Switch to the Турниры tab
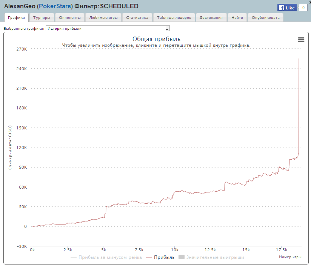 pos(42,18)
